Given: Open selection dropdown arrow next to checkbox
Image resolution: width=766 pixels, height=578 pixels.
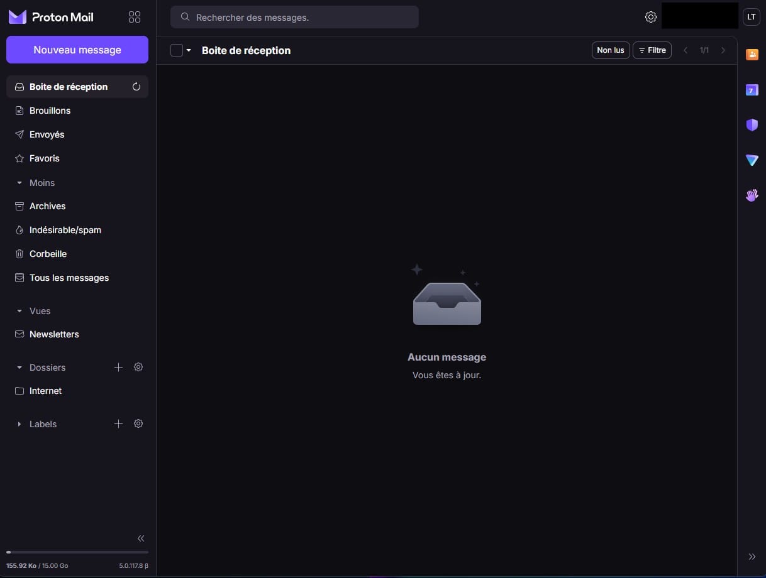Looking at the screenshot, I should (189, 50).
